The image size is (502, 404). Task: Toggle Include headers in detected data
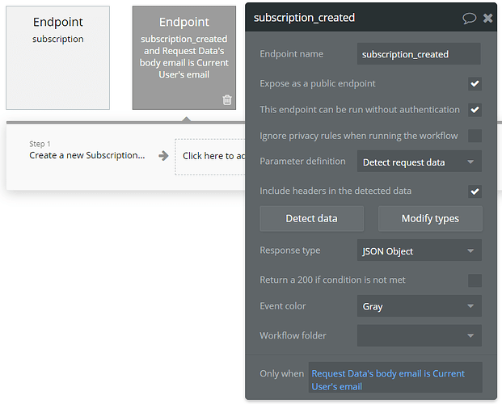[x=475, y=191]
